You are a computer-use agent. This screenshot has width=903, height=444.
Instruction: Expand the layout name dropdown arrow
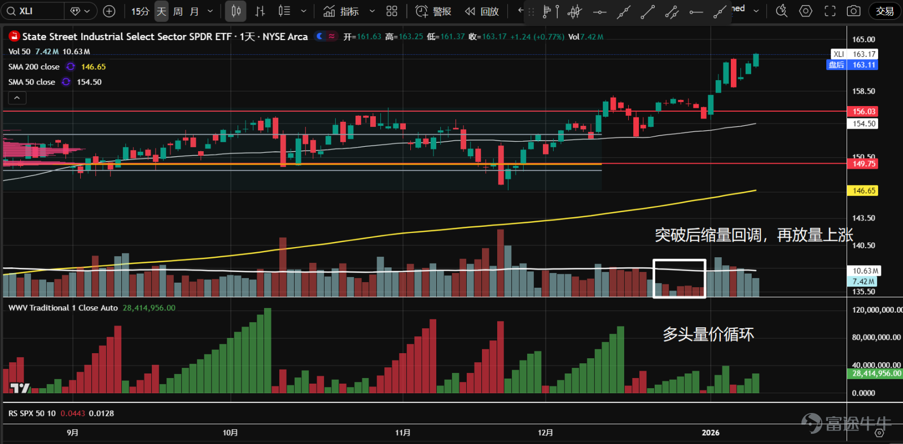click(756, 11)
